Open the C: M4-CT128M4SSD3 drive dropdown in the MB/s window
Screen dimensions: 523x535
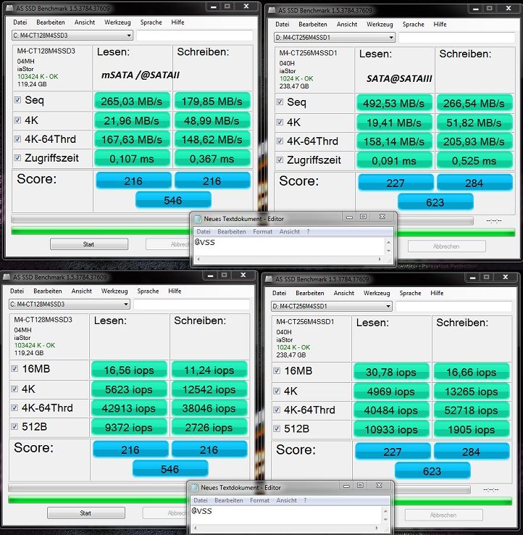(x=72, y=35)
